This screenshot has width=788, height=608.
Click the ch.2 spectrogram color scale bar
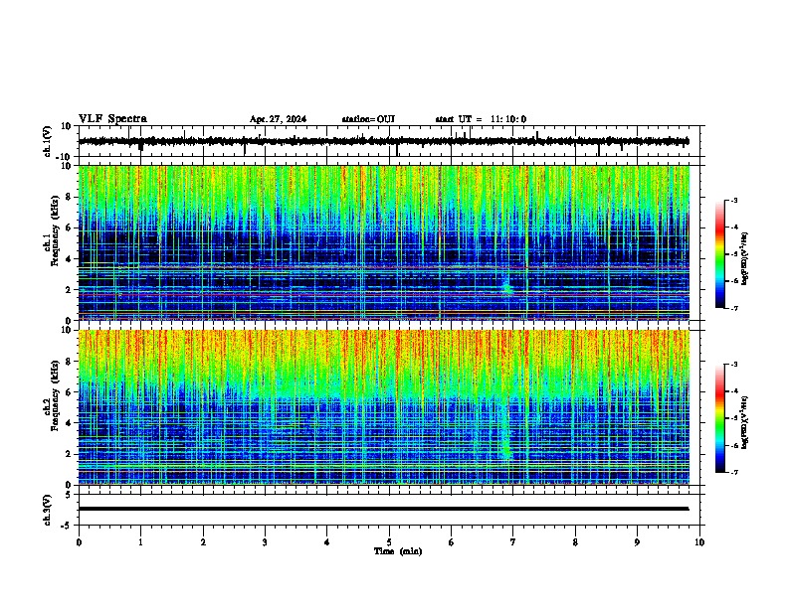(x=720, y=418)
